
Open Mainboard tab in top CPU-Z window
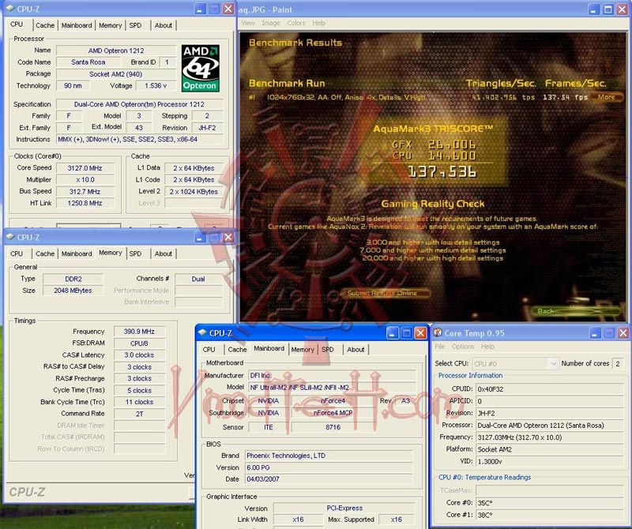77,25
